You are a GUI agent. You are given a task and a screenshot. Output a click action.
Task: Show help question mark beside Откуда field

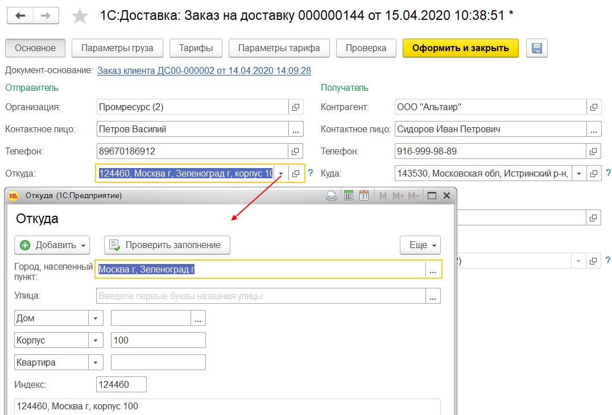(x=311, y=173)
